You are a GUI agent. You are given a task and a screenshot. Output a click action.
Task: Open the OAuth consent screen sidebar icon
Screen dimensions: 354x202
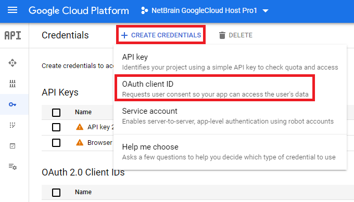12,125
